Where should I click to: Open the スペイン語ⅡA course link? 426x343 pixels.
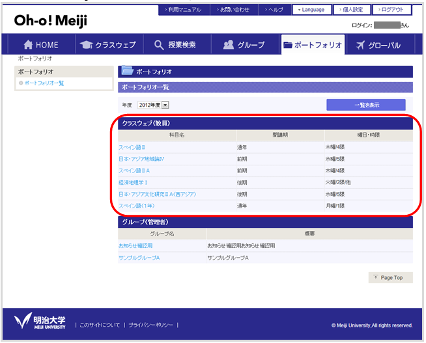coord(134,171)
